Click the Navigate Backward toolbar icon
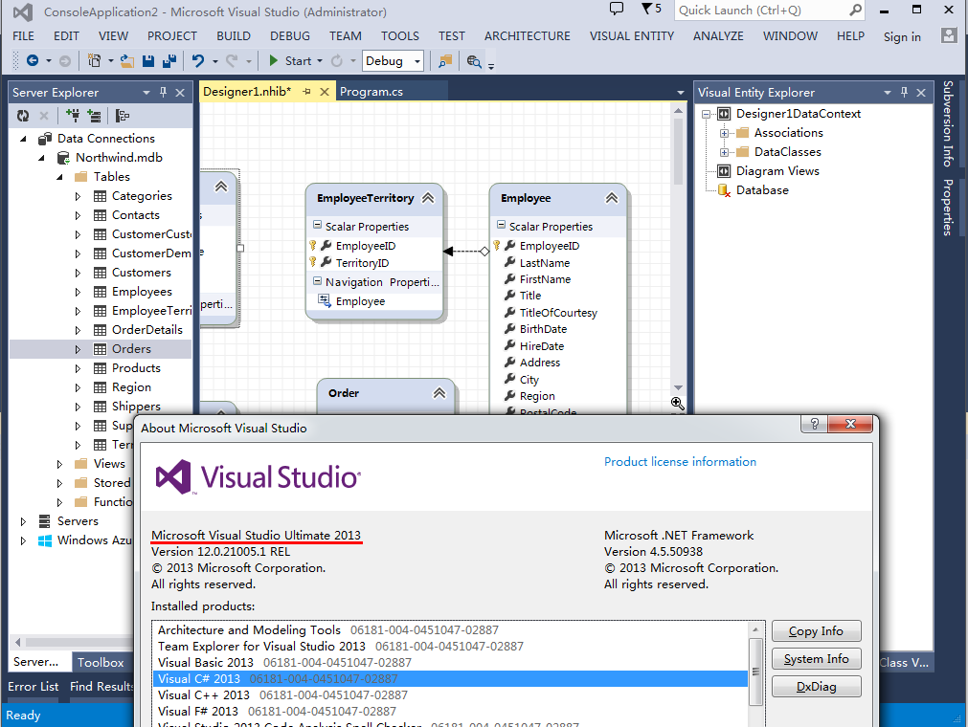This screenshot has width=968, height=727. click(33, 60)
